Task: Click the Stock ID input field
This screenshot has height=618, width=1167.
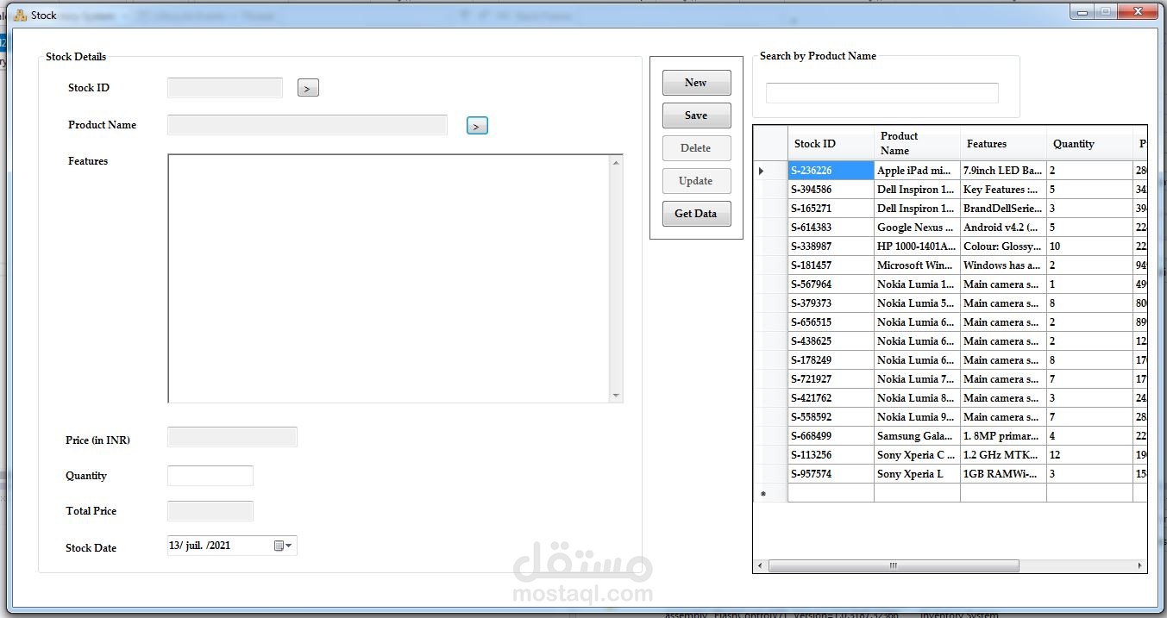Action: (x=225, y=88)
